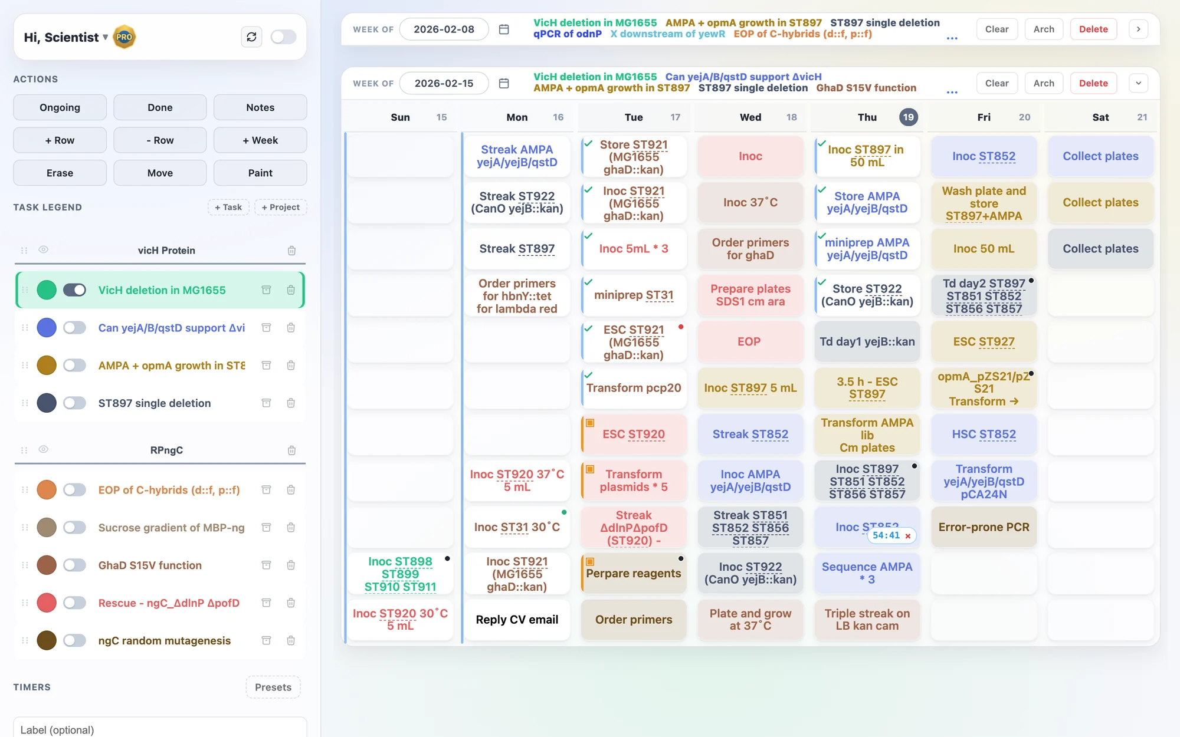The image size is (1180, 737).
Task: Archive VicH deletion in MG1655 task
Action: [267, 290]
